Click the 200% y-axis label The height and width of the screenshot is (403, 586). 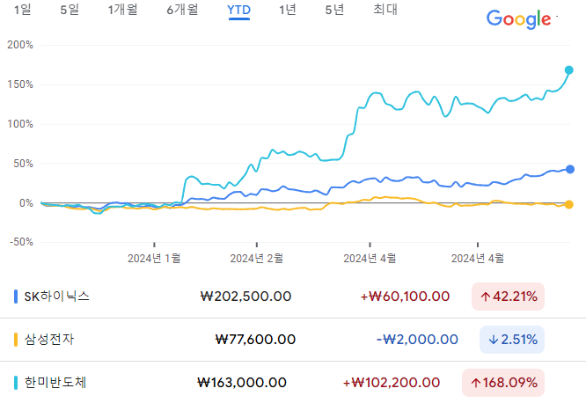[x=20, y=45]
